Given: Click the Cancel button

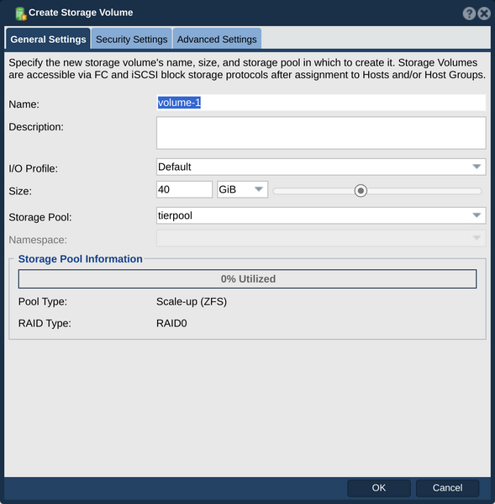Looking at the screenshot, I should pos(447,488).
